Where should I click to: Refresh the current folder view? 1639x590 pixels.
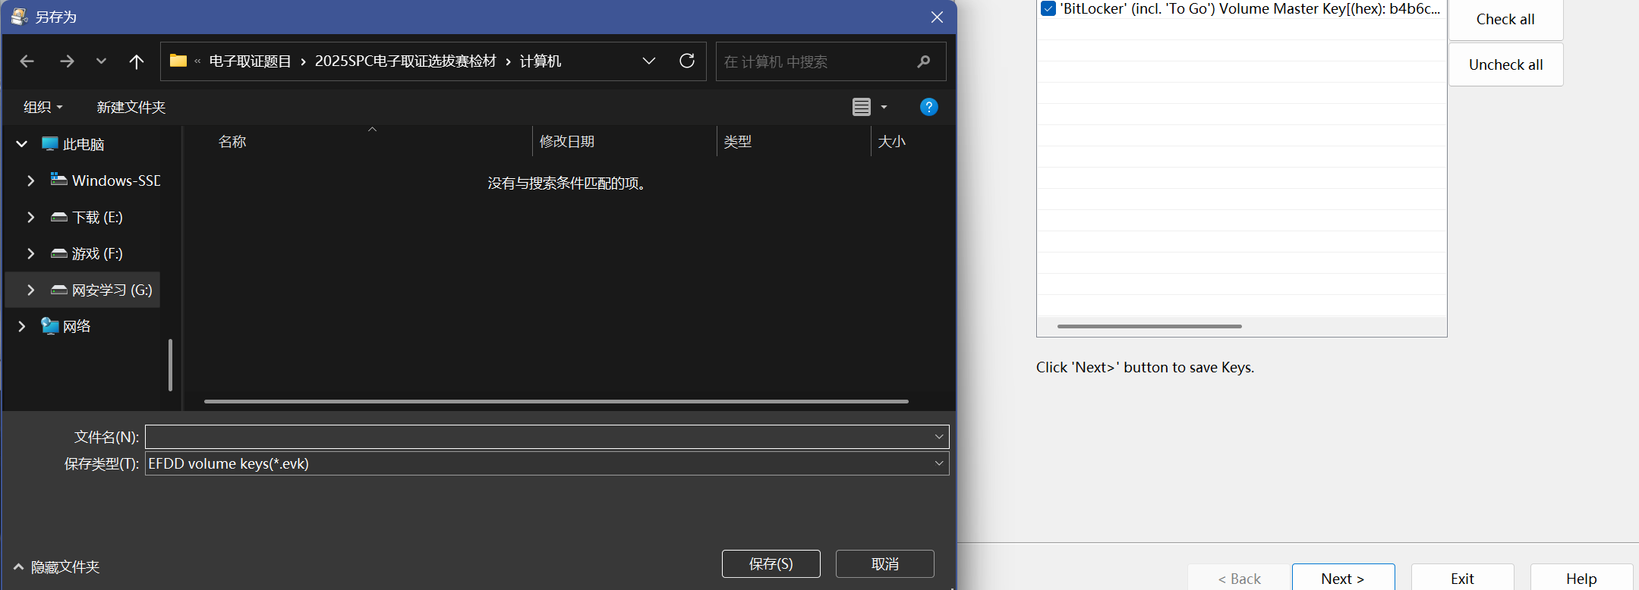pyautogui.click(x=687, y=61)
